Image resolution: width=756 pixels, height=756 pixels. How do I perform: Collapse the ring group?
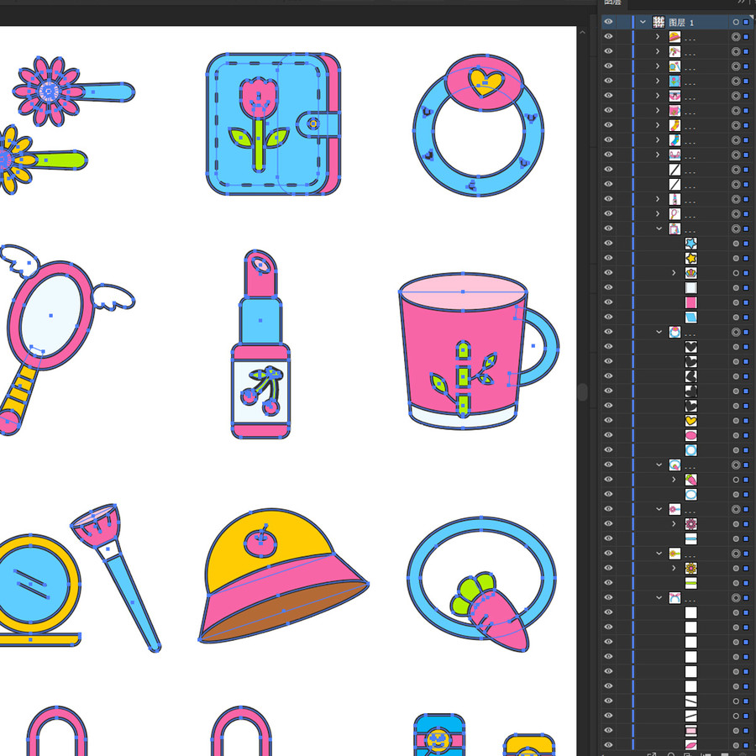click(x=659, y=332)
